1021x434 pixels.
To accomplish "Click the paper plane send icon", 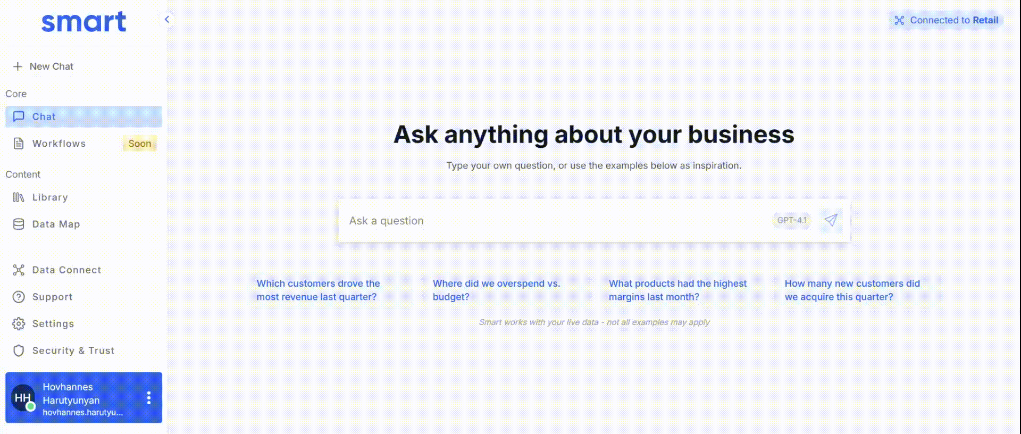I will click(831, 220).
